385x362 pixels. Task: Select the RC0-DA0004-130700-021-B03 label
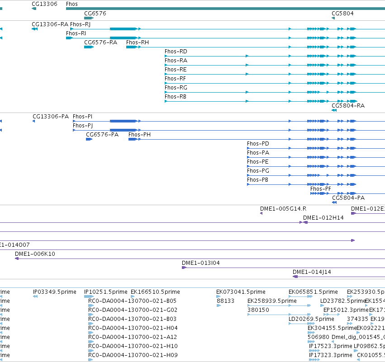tap(133, 319)
